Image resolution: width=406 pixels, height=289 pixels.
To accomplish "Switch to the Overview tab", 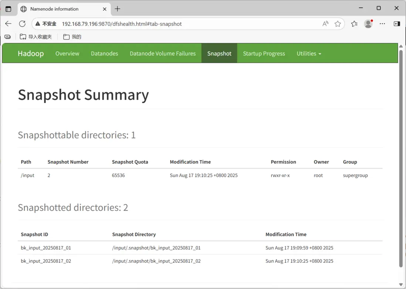I will (x=67, y=54).
